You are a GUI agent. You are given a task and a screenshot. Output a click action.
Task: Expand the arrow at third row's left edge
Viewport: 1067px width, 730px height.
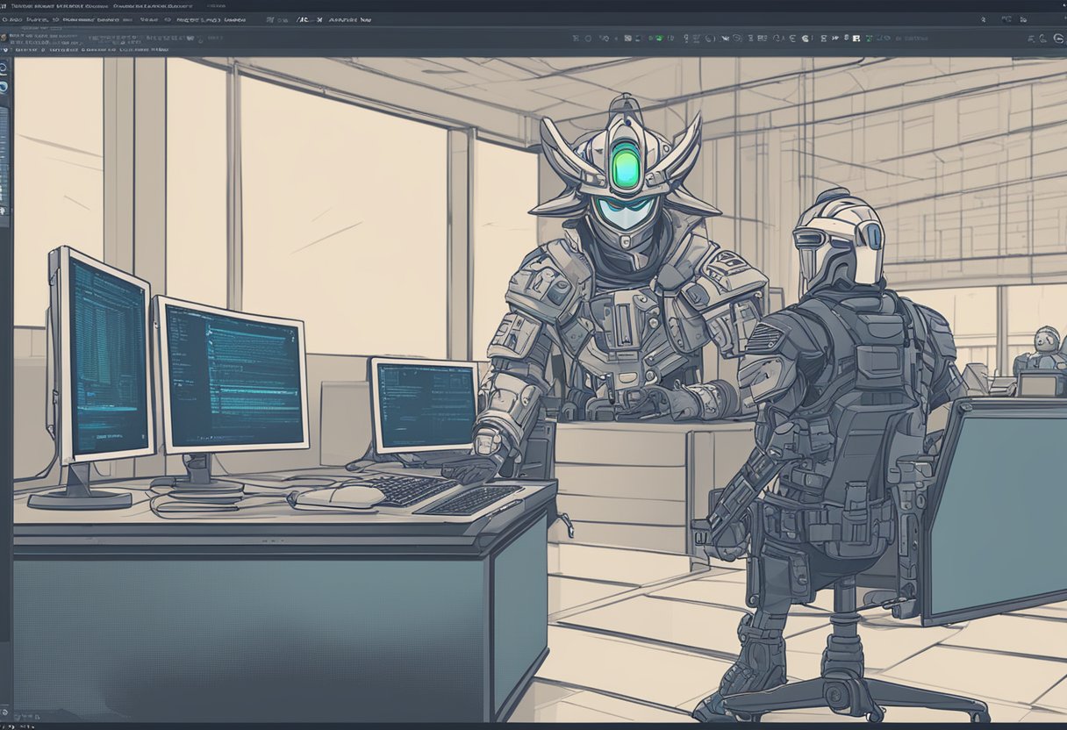[x=4, y=51]
